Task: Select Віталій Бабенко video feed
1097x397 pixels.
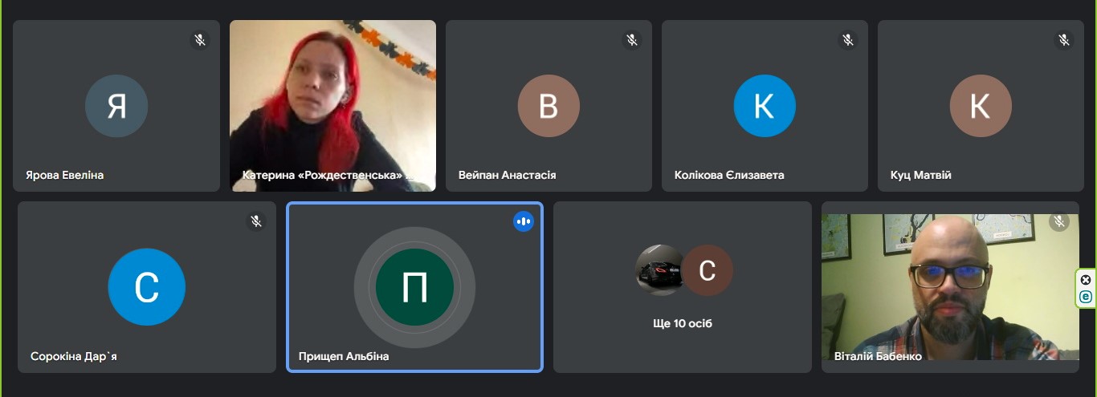Action: pos(950,287)
